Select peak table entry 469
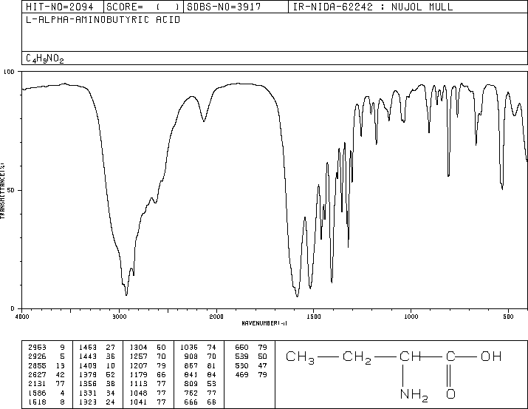This screenshot has width=528, height=409. pyautogui.click(x=241, y=374)
